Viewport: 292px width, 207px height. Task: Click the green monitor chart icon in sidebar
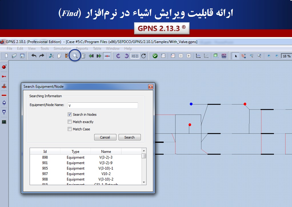point(4,122)
